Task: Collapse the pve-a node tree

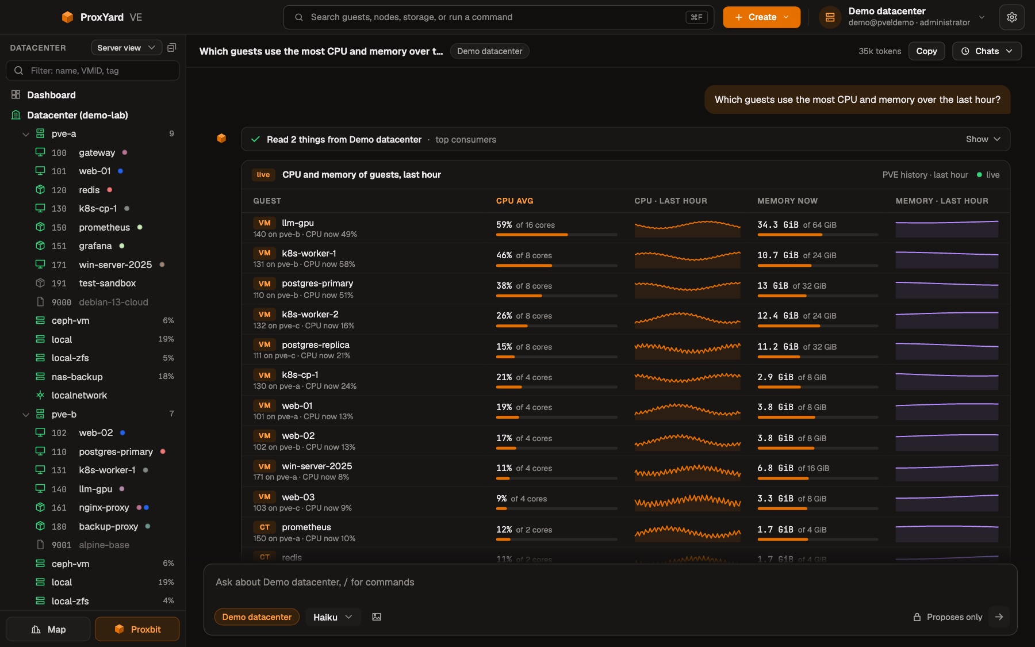Action: (26, 134)
